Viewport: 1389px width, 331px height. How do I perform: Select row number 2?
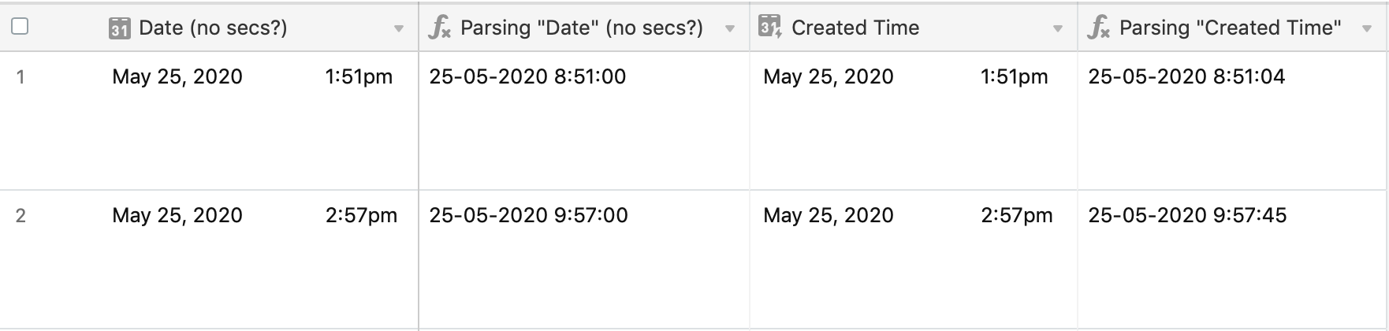pos(20,216)
